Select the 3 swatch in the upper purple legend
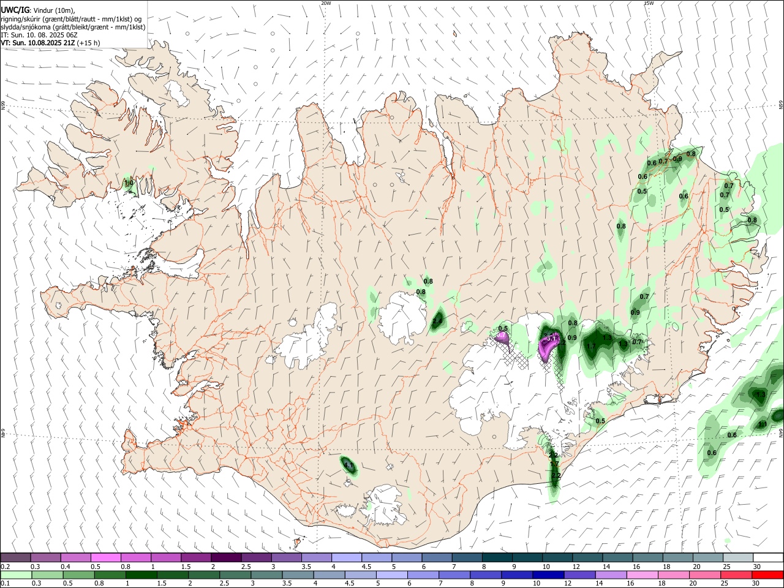Screen dimensions: 784x588 click(x=286, y=557)
